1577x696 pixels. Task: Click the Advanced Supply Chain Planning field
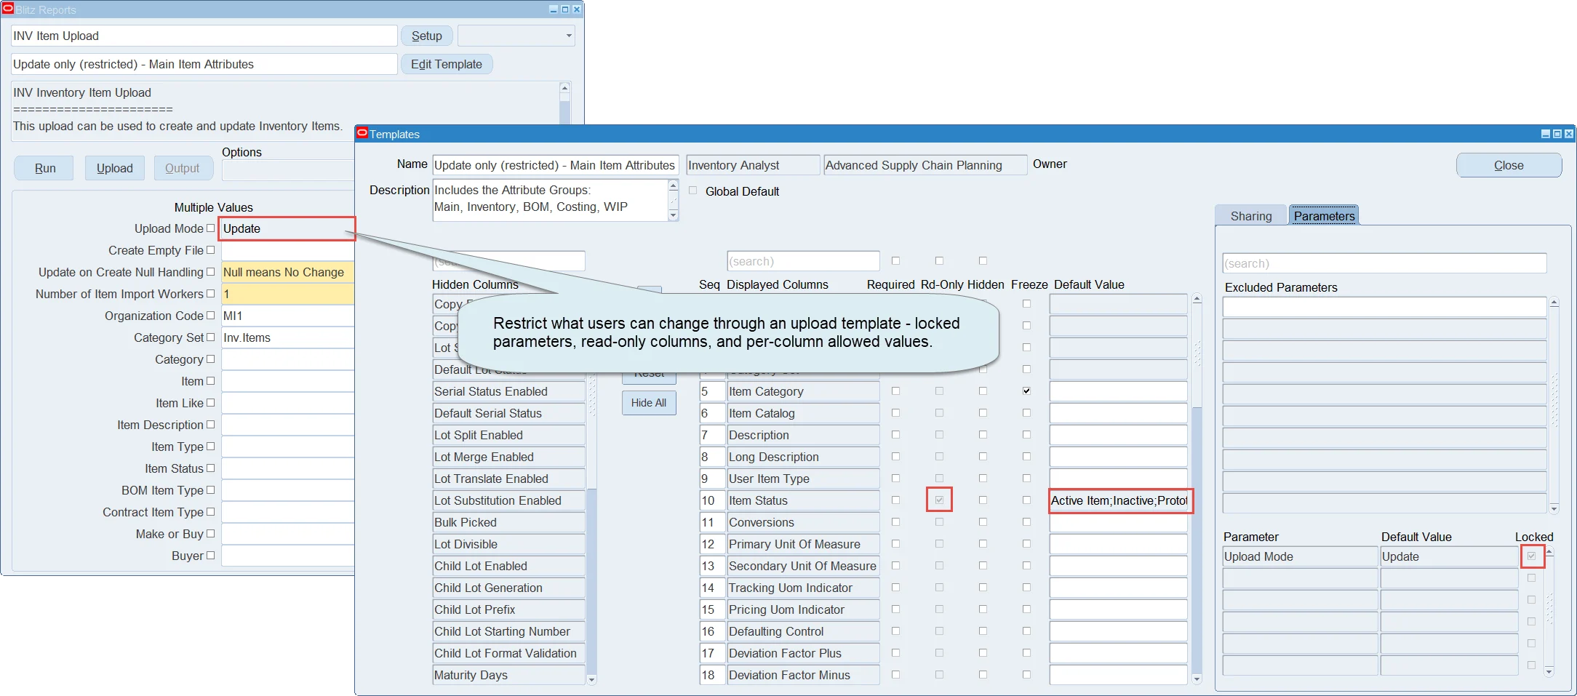click(x=925, y=165)
